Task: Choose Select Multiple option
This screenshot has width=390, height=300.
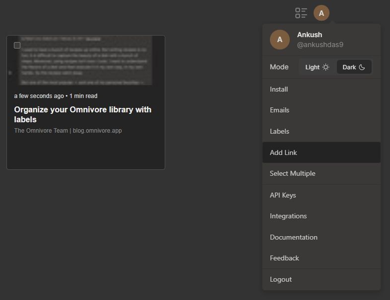Action: pos(292,174)
